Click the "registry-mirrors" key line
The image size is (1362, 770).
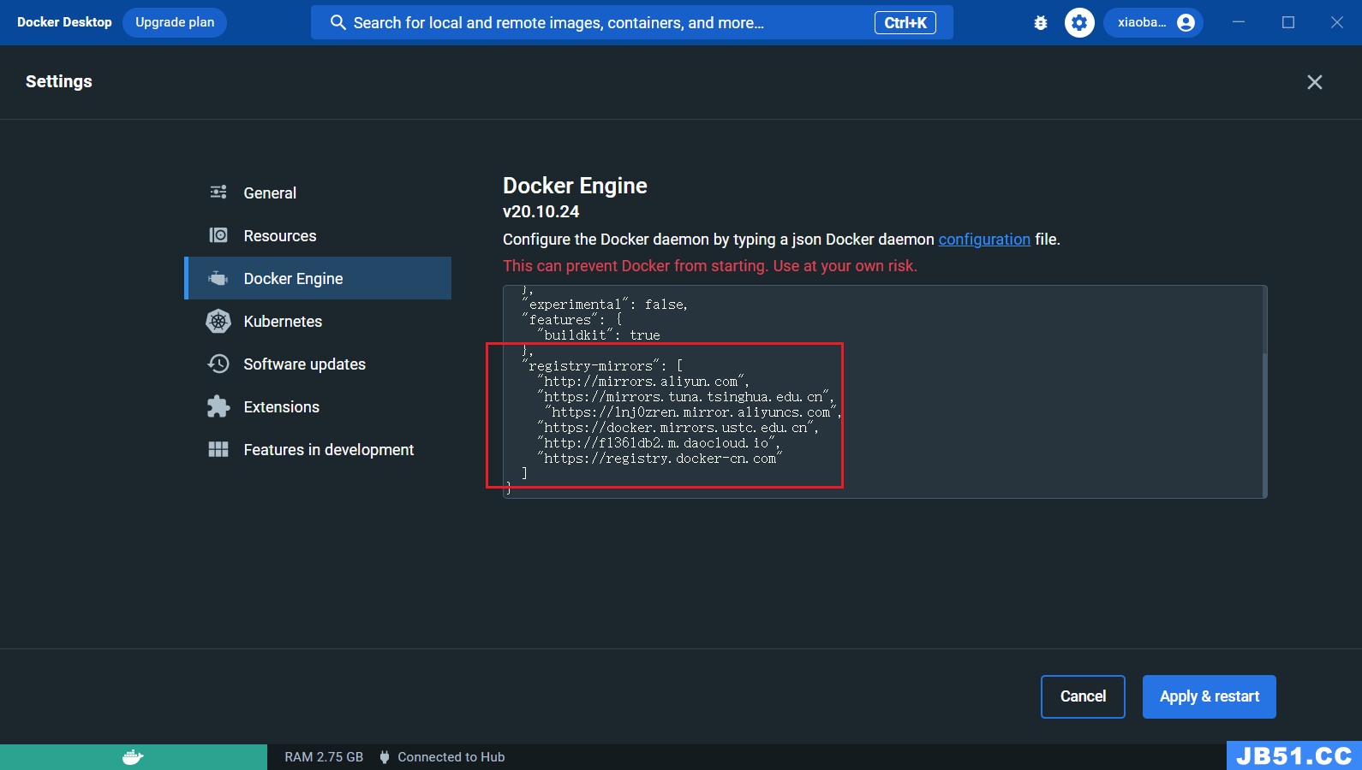pos(602,366)
